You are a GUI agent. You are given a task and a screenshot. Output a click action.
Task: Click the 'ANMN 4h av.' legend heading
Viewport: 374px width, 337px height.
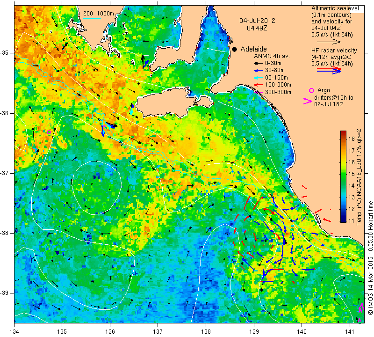click(272, 56)
